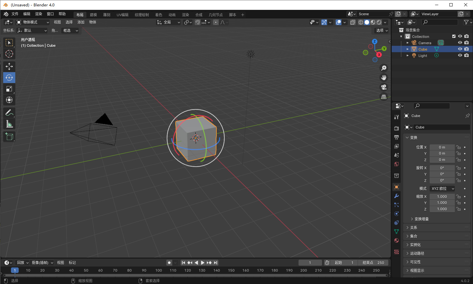Open the Physics properties tab
The image size is (473, 284).
397,214
